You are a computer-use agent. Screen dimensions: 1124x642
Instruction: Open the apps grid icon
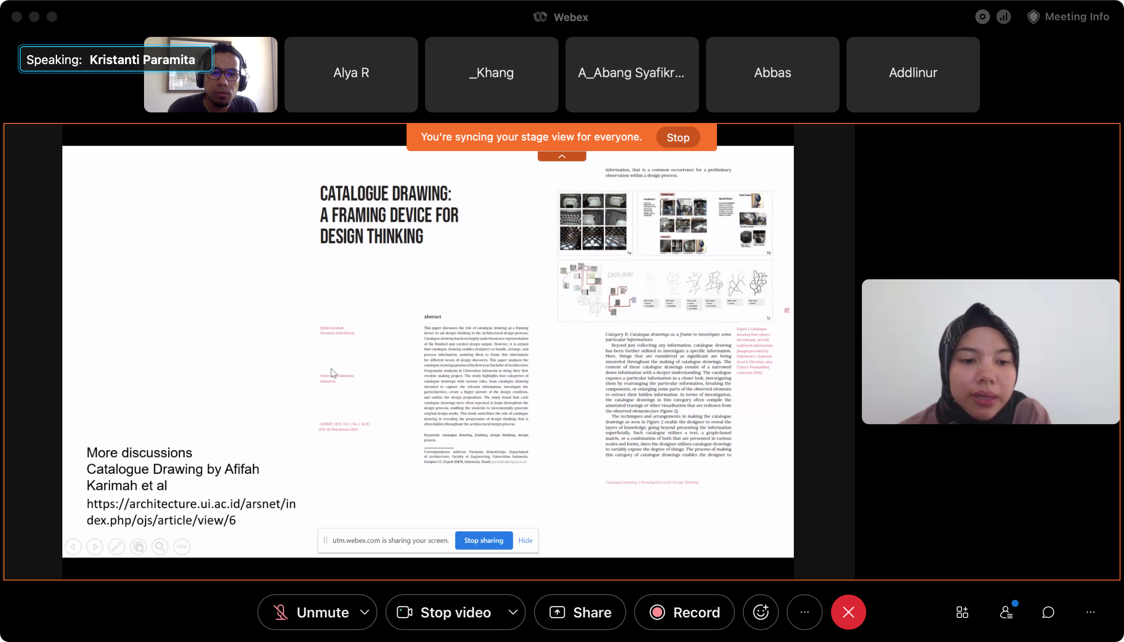(962, 612)
